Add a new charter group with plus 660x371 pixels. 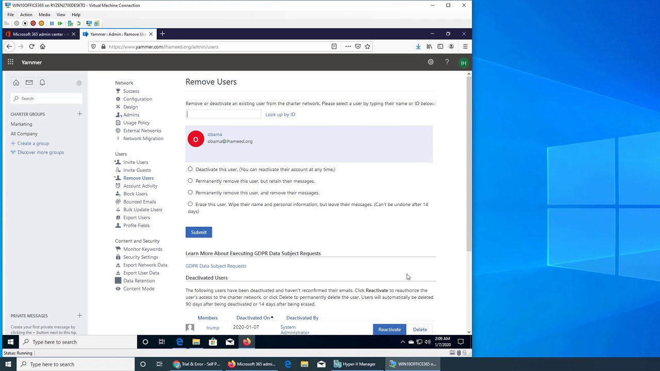tap(79, 114)
